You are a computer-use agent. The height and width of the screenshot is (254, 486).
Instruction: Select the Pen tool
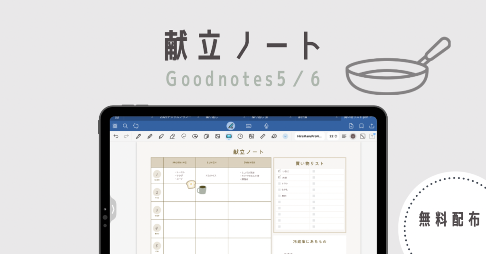[x=139, y=136]
